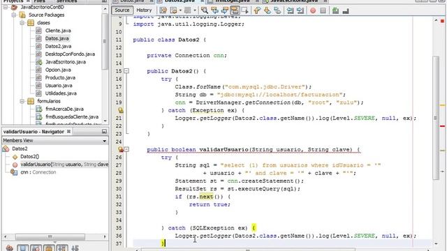Select Datos2.java in the project tree
This screenshot has width=447, height=251.
pos(58,46)
